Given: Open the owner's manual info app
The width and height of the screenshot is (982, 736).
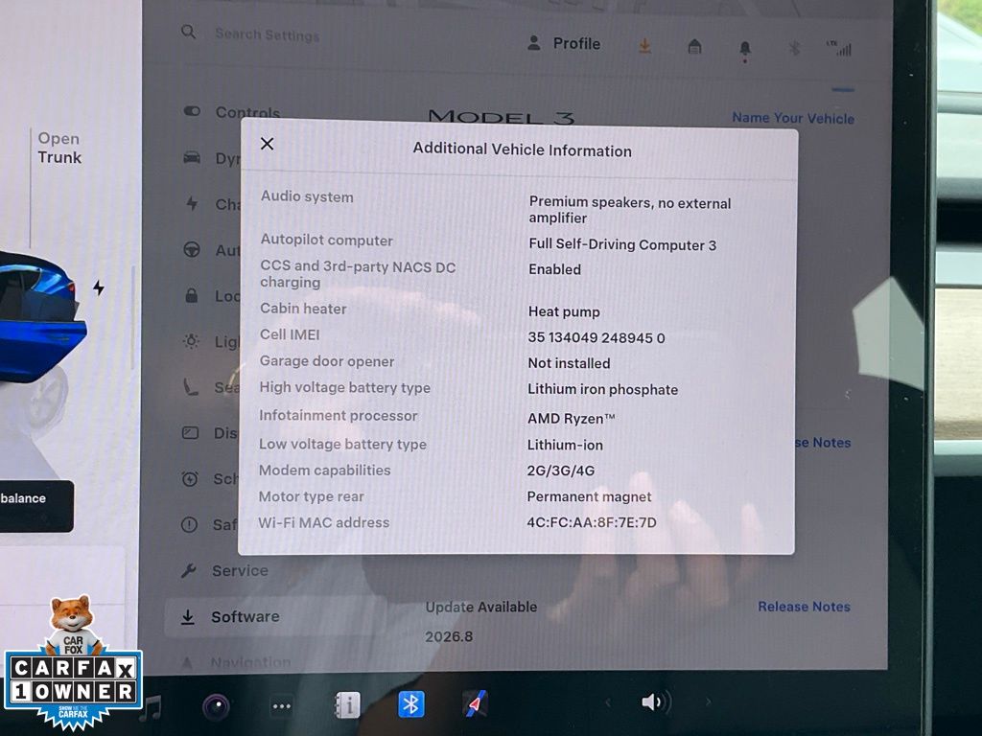Looking at the screenshot, I should tap(346, 705).
